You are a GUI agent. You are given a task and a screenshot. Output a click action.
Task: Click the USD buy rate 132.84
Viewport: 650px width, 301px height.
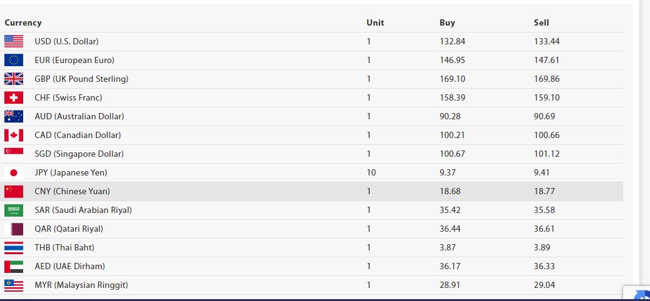452,41
